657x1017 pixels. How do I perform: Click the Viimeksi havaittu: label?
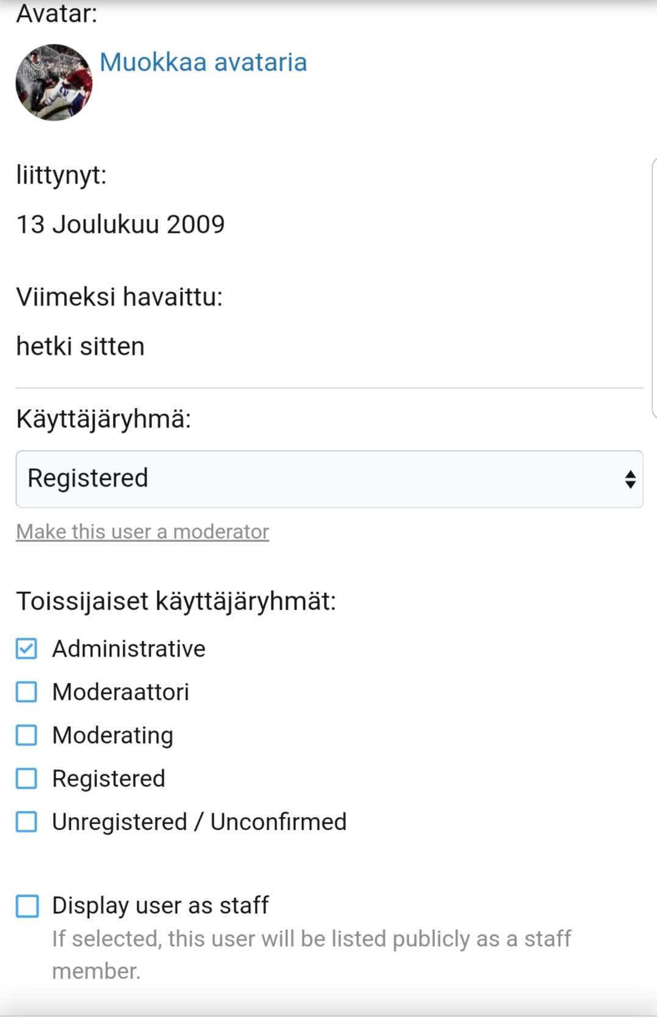119,297
